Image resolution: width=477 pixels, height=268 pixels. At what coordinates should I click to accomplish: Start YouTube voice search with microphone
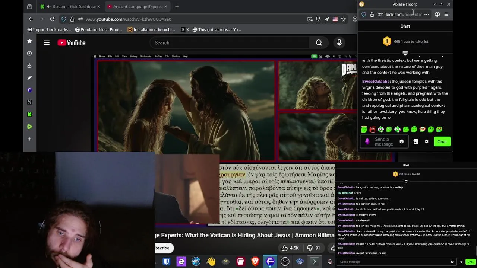point(339,43)
